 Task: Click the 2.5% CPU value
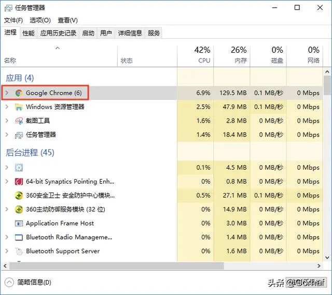203,107
